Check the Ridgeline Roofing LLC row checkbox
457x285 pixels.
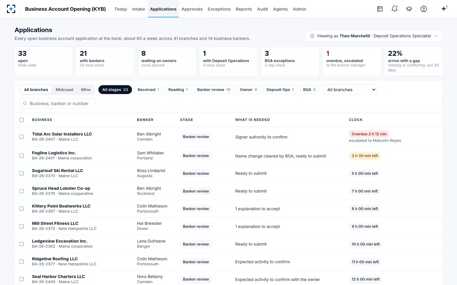(x=22, y=262)
